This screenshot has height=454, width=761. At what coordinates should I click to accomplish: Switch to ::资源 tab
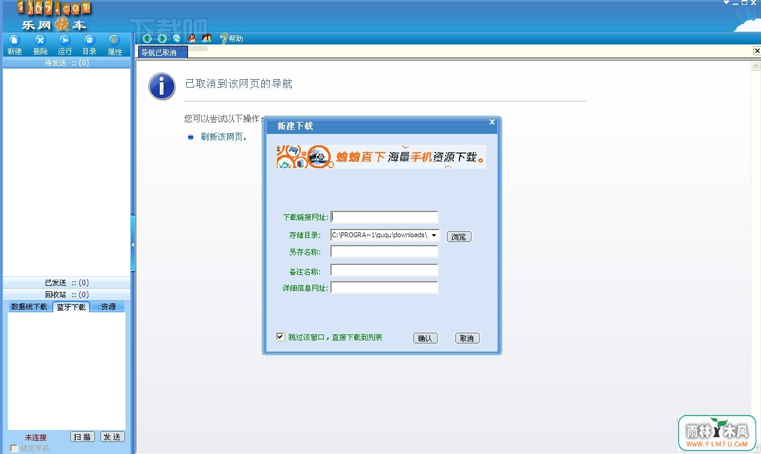point(107,307)
